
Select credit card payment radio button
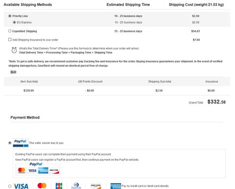(x=10, y=186)
